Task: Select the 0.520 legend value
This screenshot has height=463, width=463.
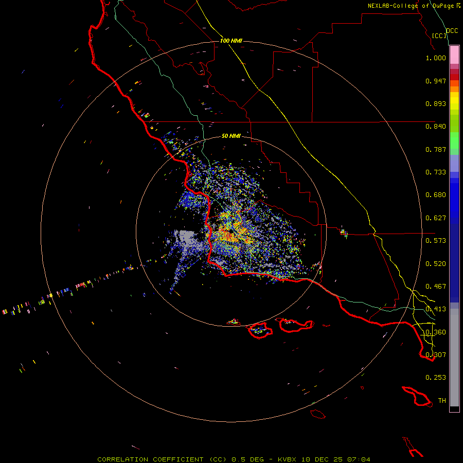Action: (x=436, y=264)
